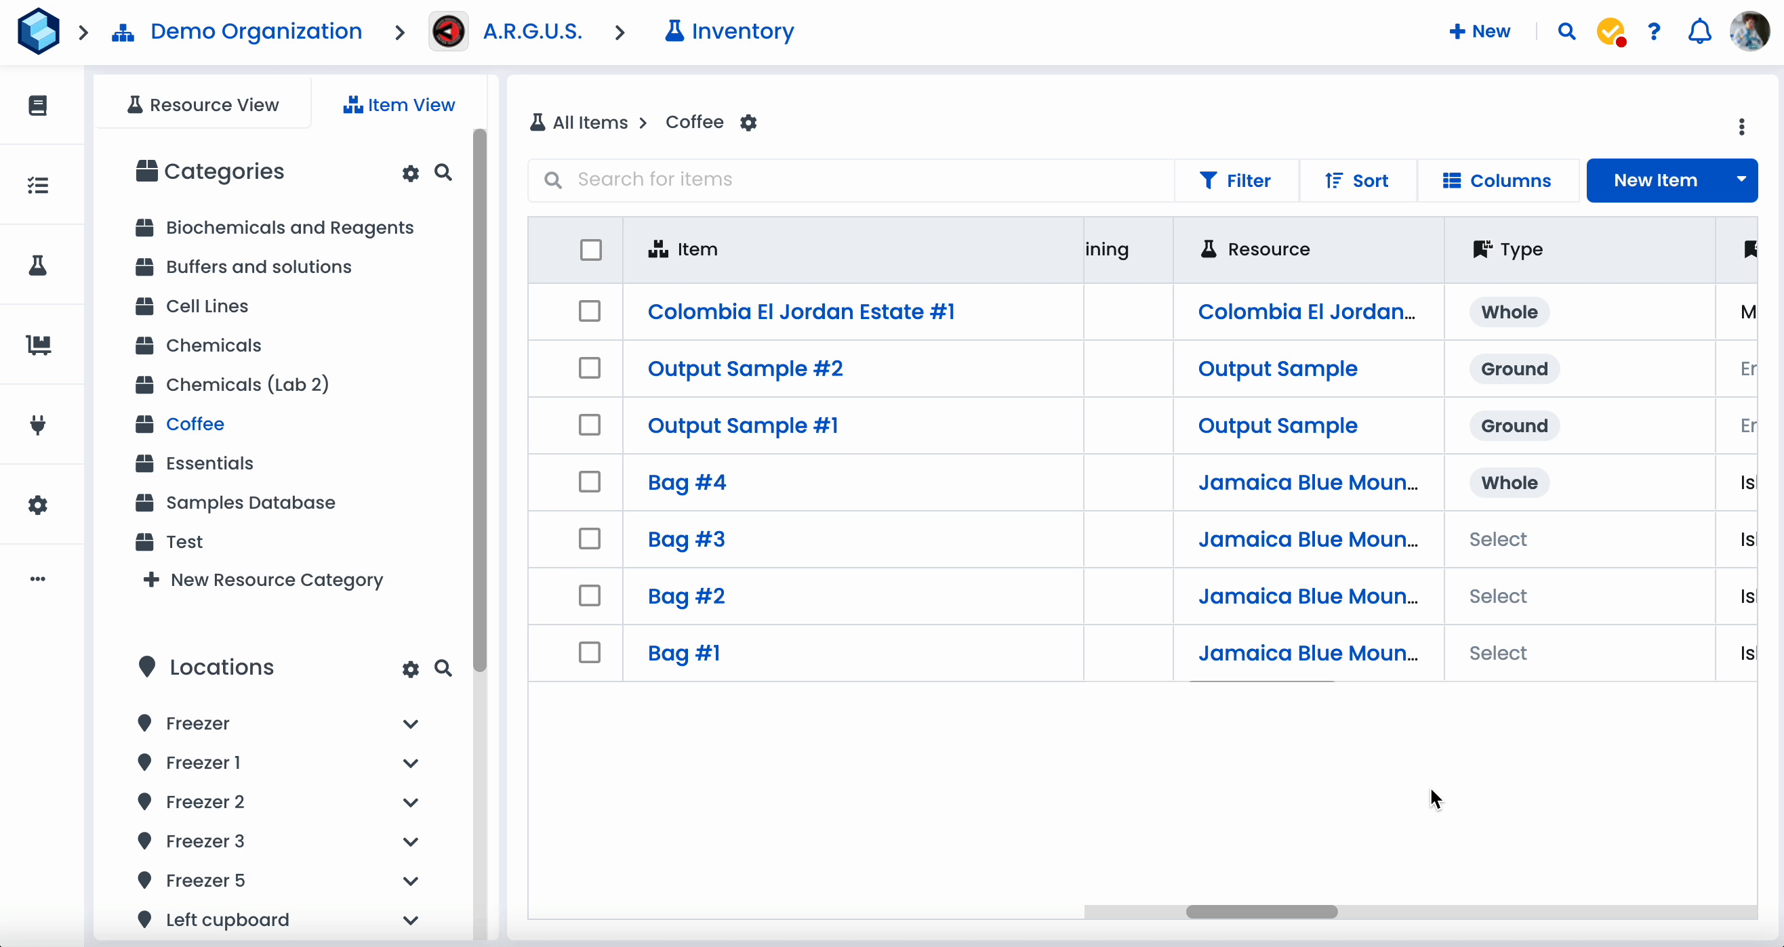
Task: Open Type Select dropdown for Bag #3
Action: click(1498, 539)
